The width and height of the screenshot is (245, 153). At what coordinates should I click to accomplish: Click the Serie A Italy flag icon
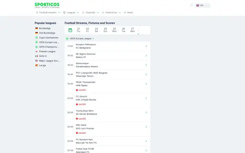coord(37,56)
